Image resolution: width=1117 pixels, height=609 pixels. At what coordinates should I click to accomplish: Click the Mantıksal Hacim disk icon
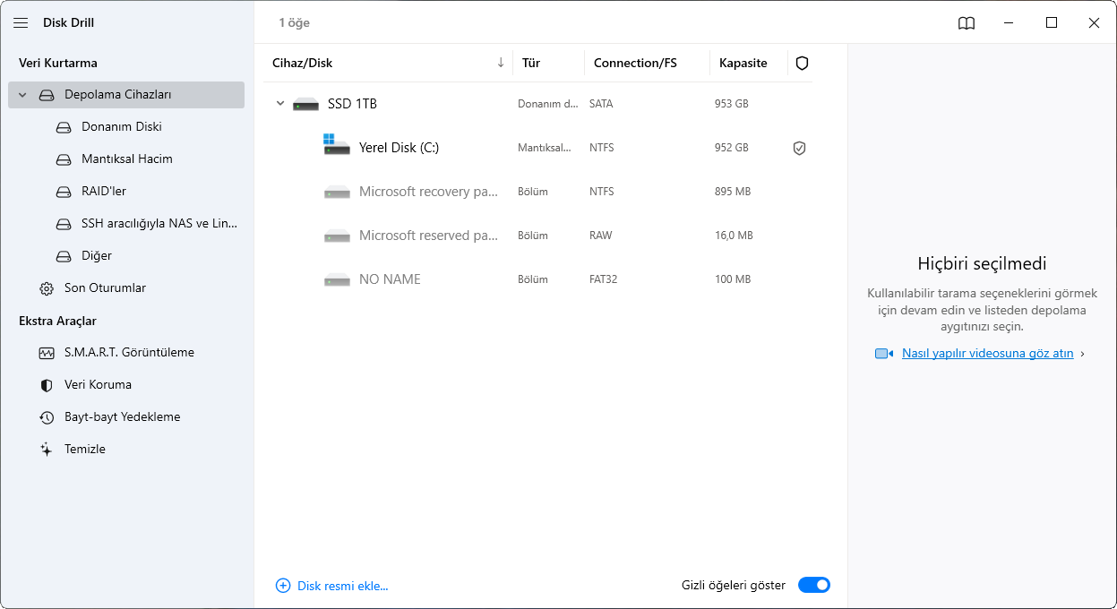(x=64, y=159)
